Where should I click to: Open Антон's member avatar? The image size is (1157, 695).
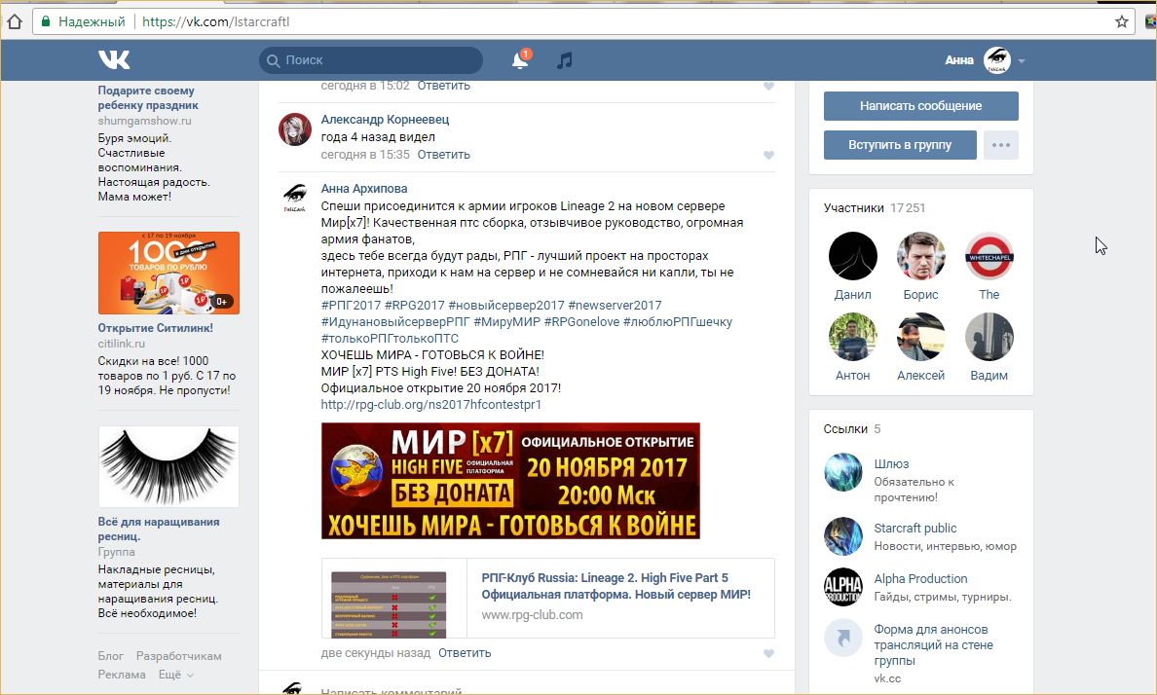[x=853, y=337]
